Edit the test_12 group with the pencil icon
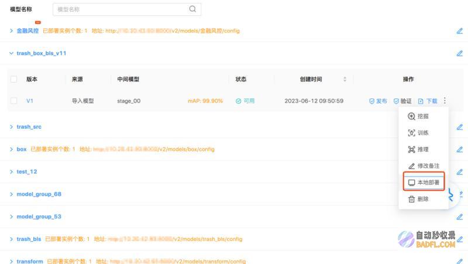The width and height of the screenshot is (468, 264). tap(460, 172)
